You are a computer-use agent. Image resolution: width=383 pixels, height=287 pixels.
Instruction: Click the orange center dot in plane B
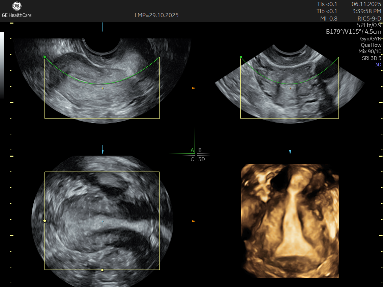pyautogui.click(x=290, y=88)
